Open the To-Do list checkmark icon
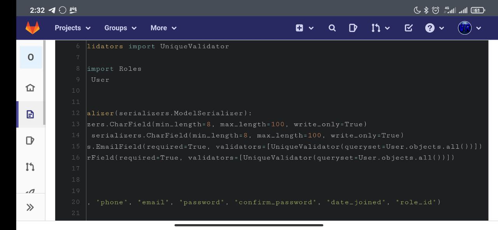Image resolution: width=498 pixels, height=230 pixels. coord(409,28)
